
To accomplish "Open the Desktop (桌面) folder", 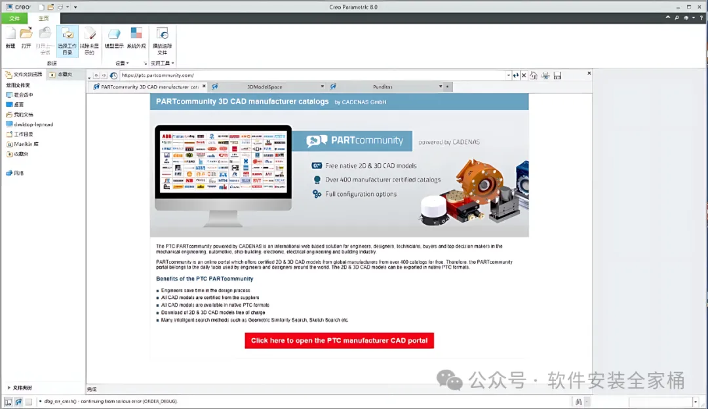I will pos(15,105).
